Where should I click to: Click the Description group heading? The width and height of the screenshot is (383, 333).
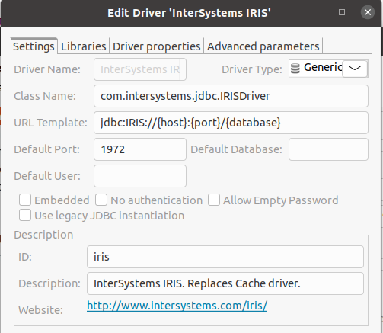coord(43,235)
